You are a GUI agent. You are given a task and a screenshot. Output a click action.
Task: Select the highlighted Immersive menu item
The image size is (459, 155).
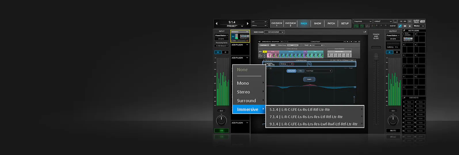coord(249,109)
